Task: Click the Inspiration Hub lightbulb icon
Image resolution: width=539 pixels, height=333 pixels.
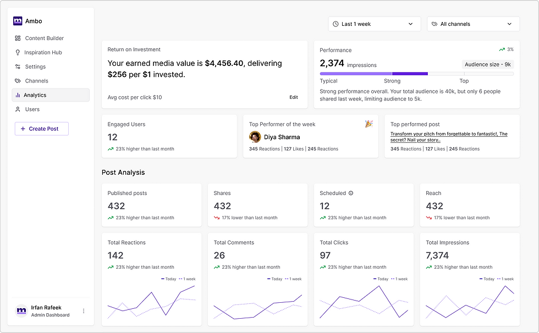Action: pyautogui.click(x=18, y=53)
